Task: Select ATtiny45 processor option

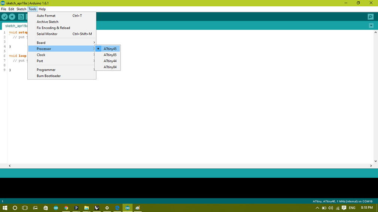Action: 107,49
